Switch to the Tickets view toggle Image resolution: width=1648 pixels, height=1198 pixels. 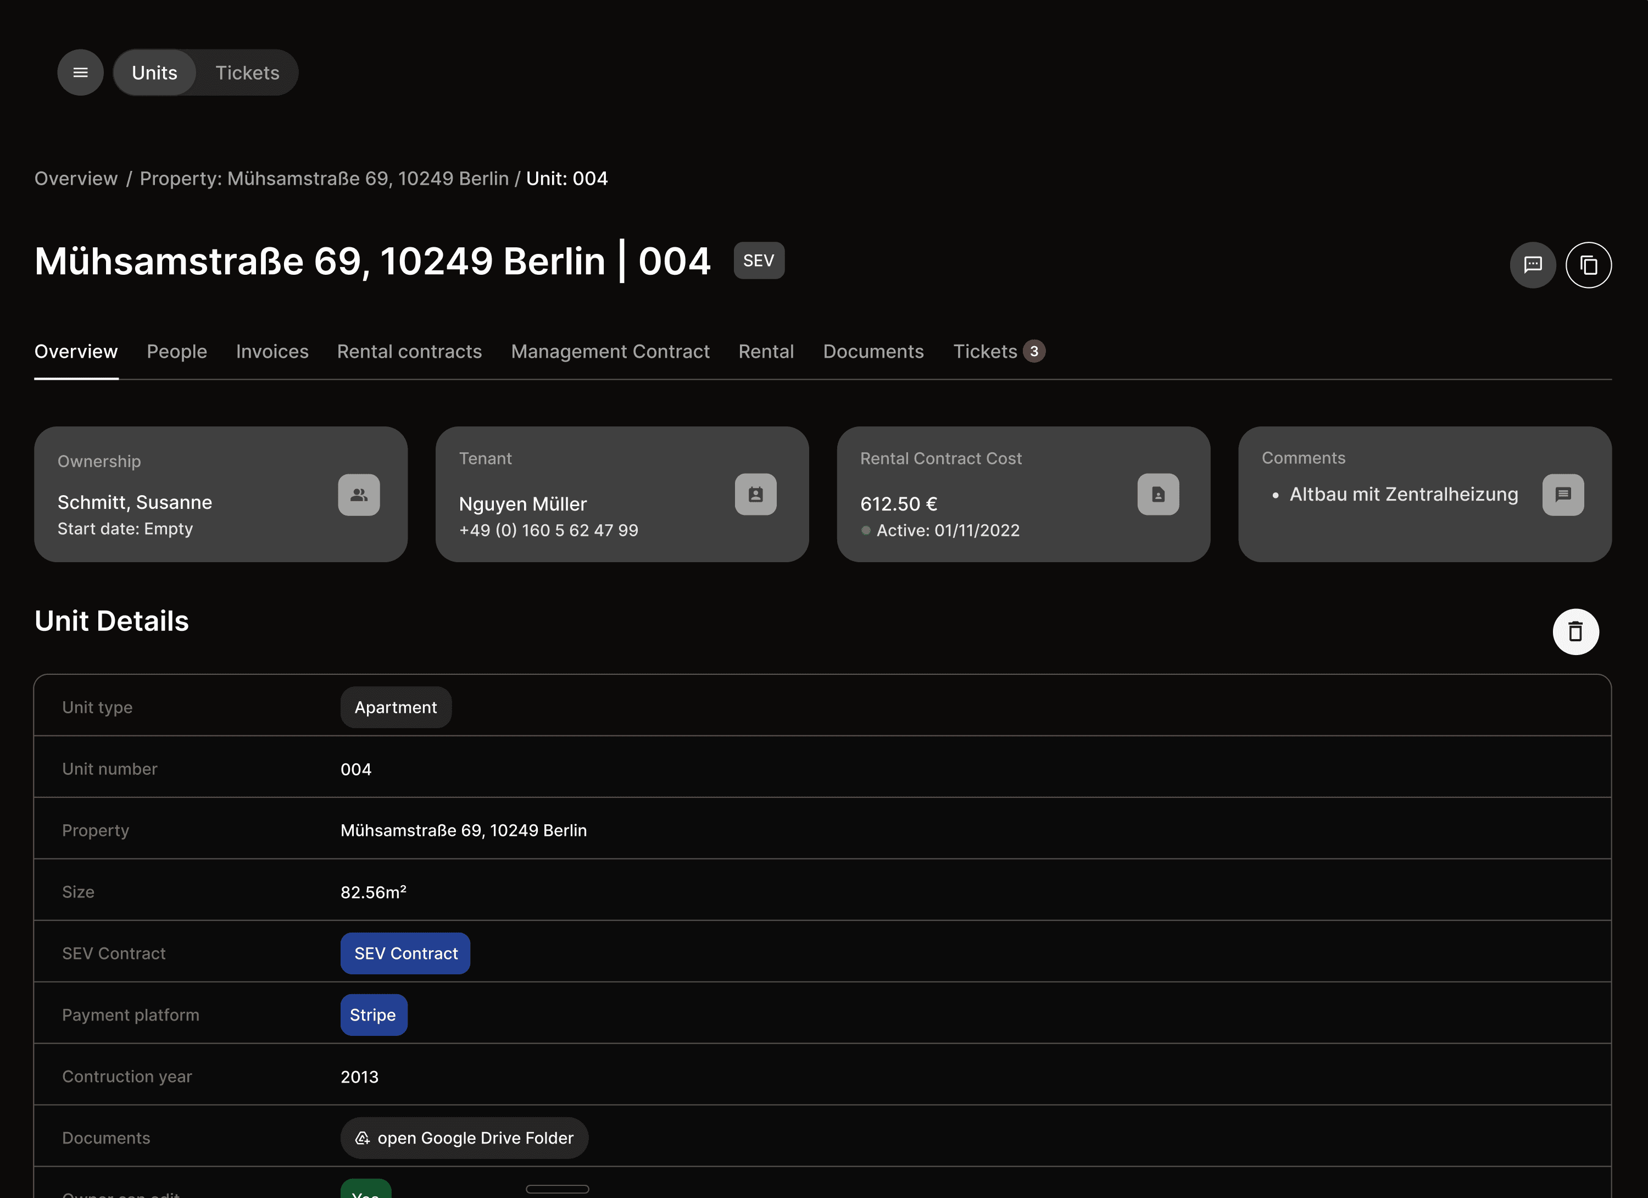click(247, 72)
